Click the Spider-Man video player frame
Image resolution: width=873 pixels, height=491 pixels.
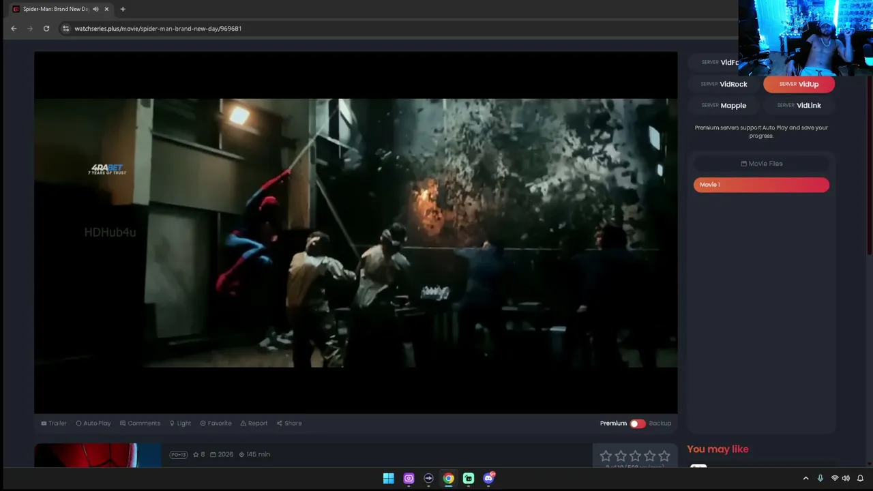tap(356, 233)
